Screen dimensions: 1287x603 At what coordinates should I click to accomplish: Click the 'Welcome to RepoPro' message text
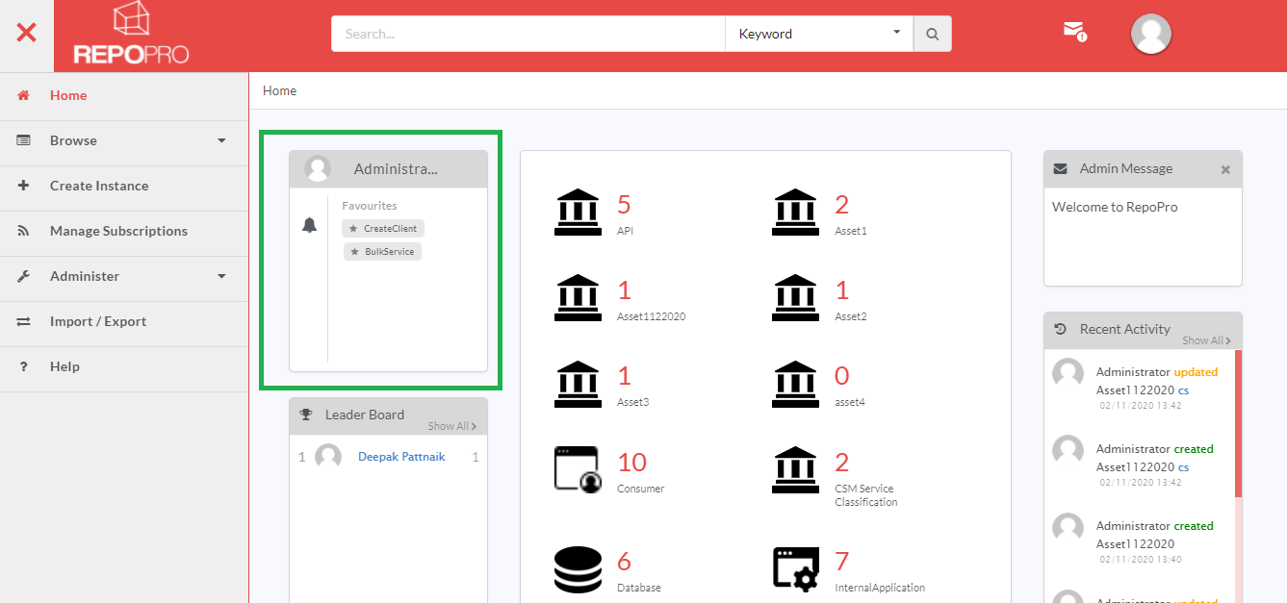1115,207
